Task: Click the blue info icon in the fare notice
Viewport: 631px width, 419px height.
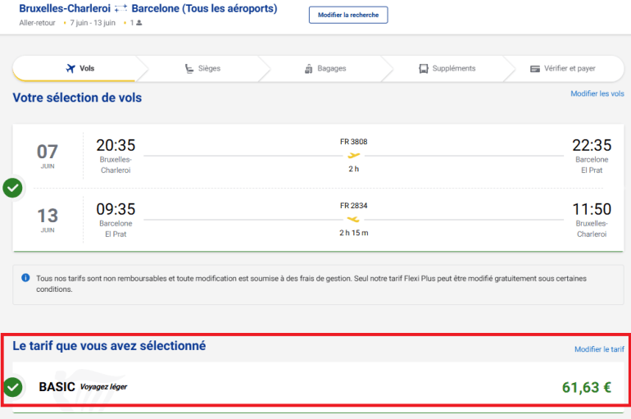Action: click(x=25, y=279)
